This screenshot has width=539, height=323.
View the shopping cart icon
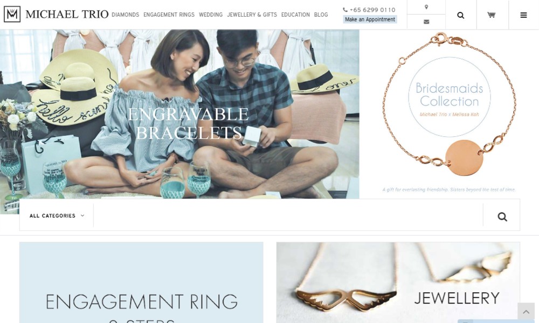pyautogui.click(x=492, y=15)
